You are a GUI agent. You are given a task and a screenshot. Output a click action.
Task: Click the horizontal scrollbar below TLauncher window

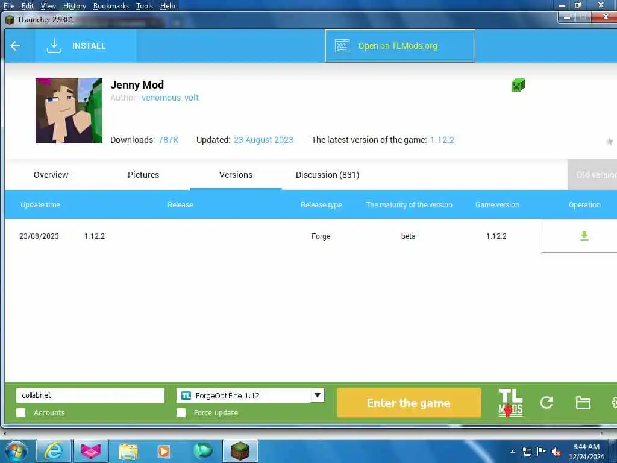tap(302, 433)
